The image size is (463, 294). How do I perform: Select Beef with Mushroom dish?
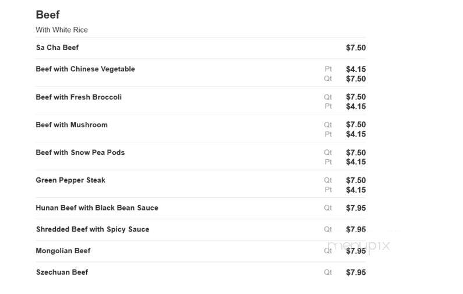72,125
